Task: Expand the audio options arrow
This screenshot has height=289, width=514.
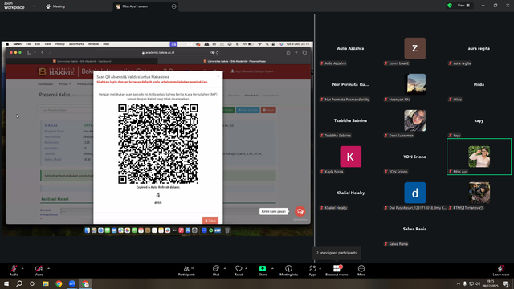Action: pos(22,268)
